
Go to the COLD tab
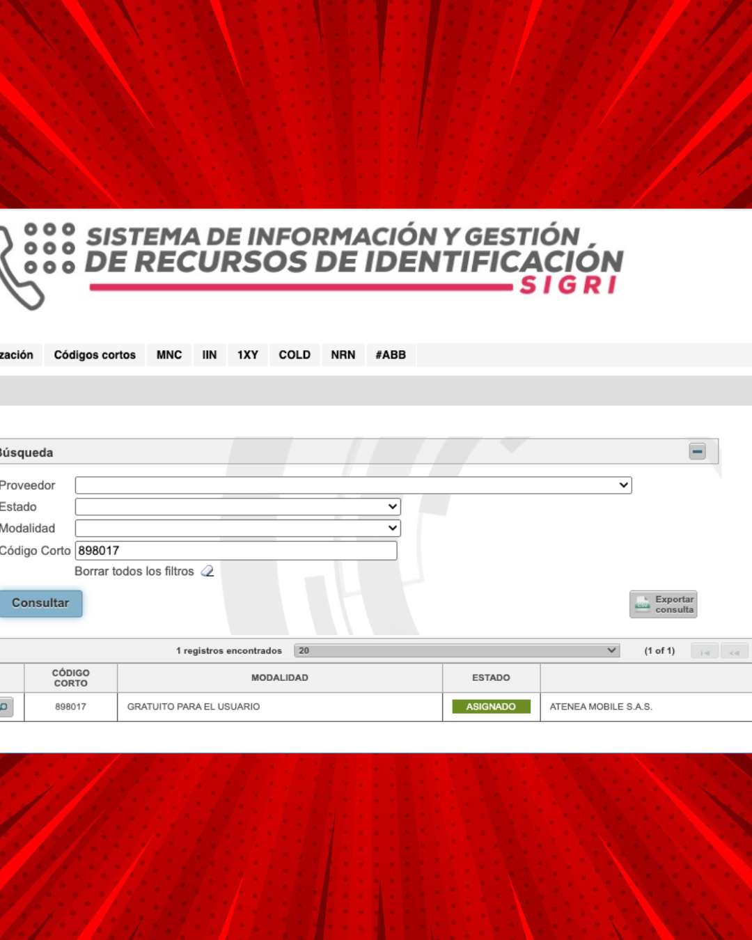(295, 354)
